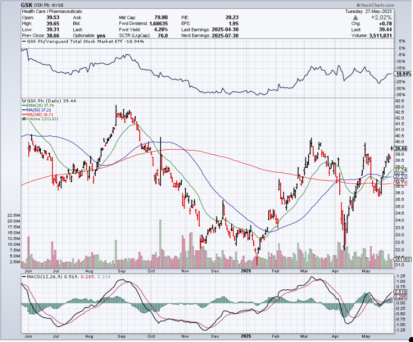Click the +2.02% percent change
Screen dimensions: 413x342
(x=381, y=18)
